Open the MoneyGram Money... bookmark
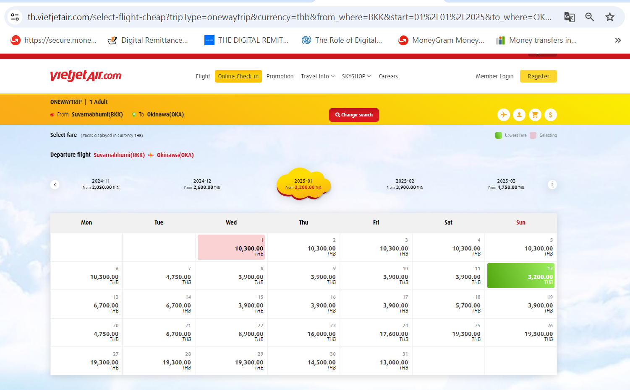This screenshot has width=630, height=390. 442,40
